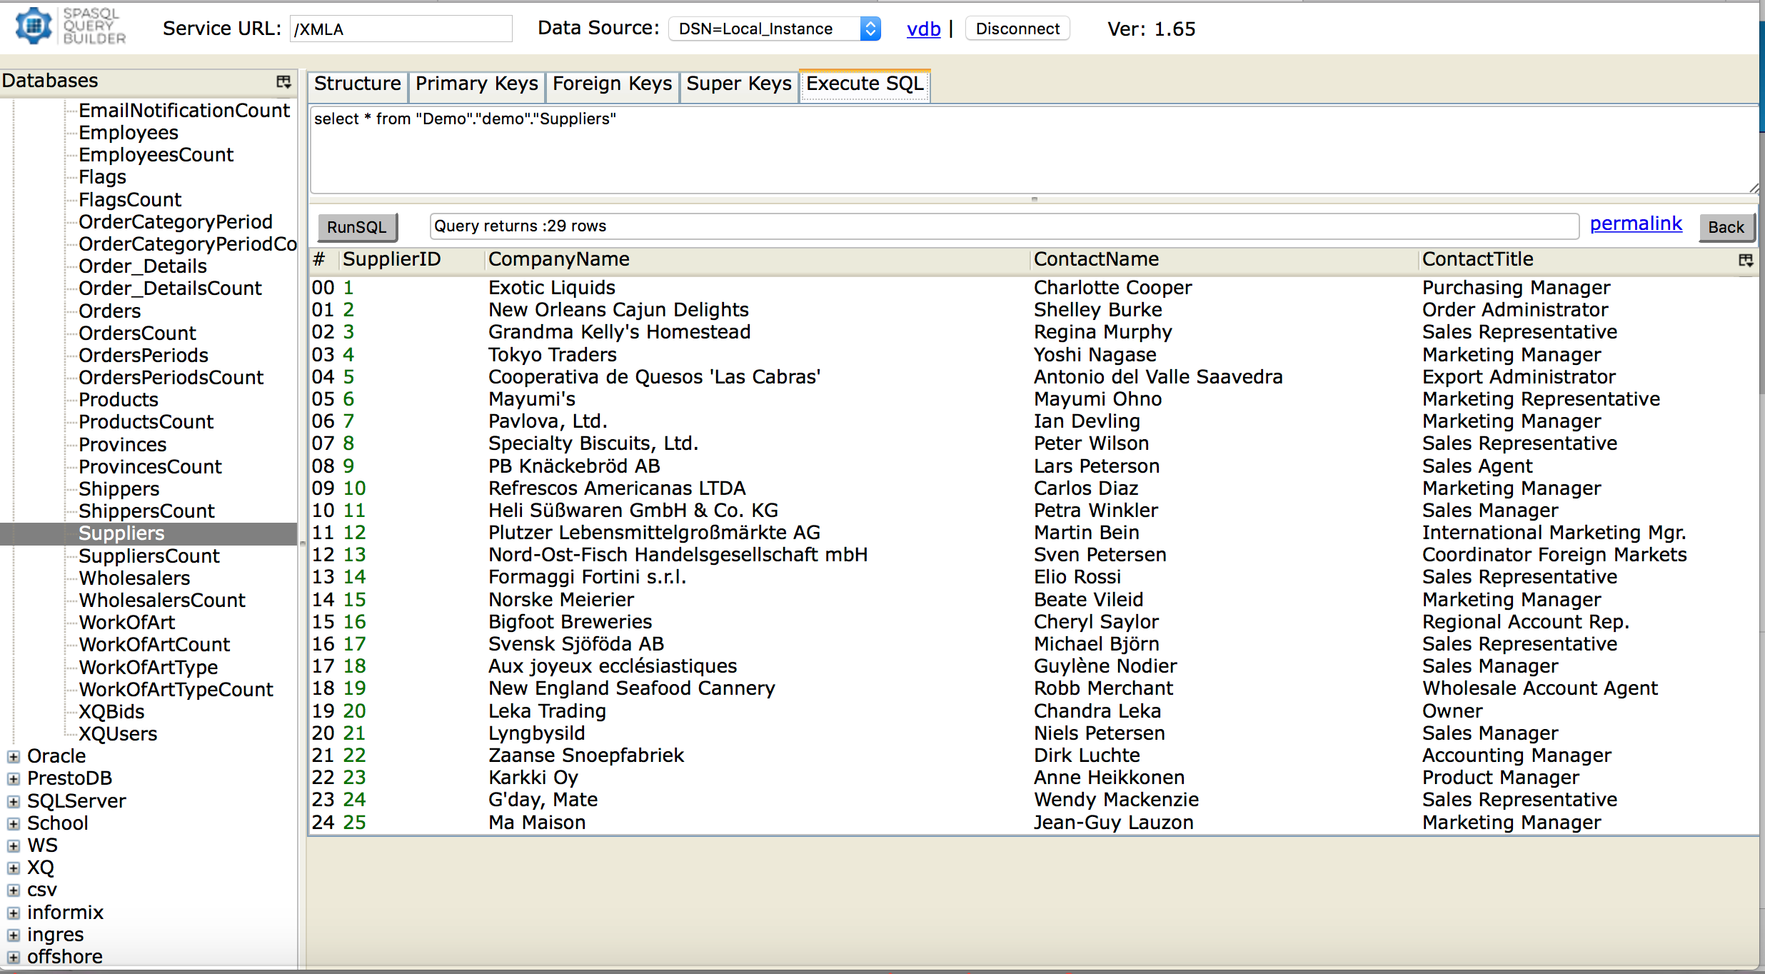Click the vdb link
Viewport: 1765px width, 974px height.
coord(923,29)
